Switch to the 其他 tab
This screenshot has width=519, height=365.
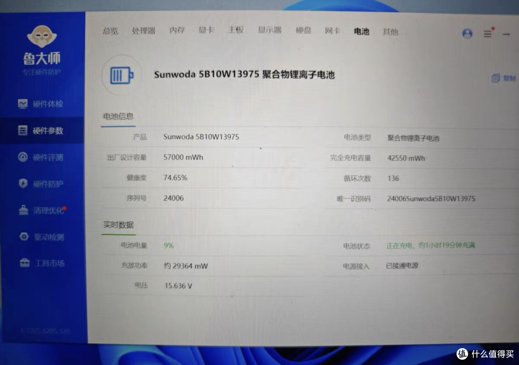390,32
